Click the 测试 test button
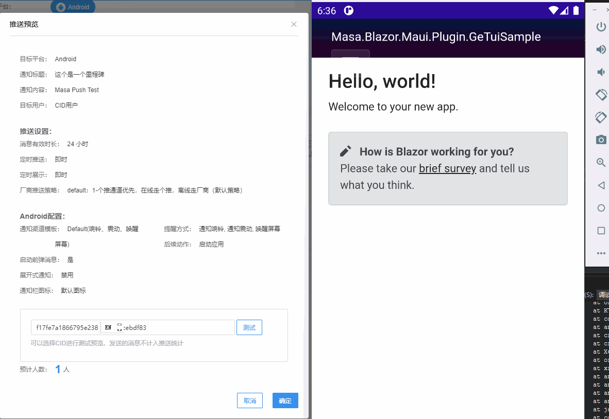This screenshot has height=419, width=609. (x=249, y=327)
